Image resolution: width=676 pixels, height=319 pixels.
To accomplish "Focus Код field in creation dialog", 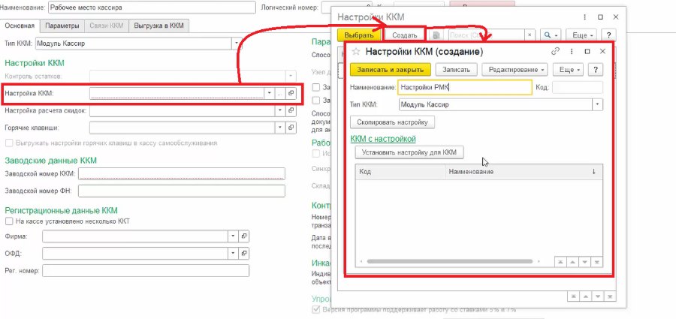I will coord(578,87).
